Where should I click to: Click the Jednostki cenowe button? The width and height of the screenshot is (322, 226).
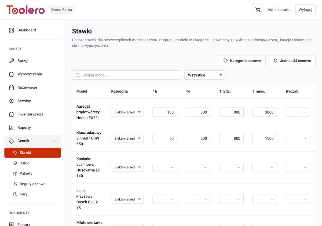[x=292, y=61]
